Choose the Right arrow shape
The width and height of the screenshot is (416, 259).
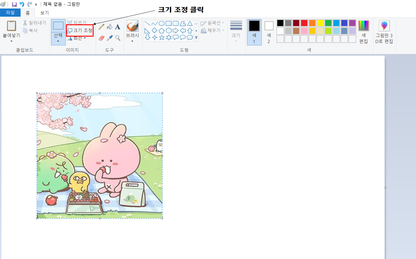(176, 30)
